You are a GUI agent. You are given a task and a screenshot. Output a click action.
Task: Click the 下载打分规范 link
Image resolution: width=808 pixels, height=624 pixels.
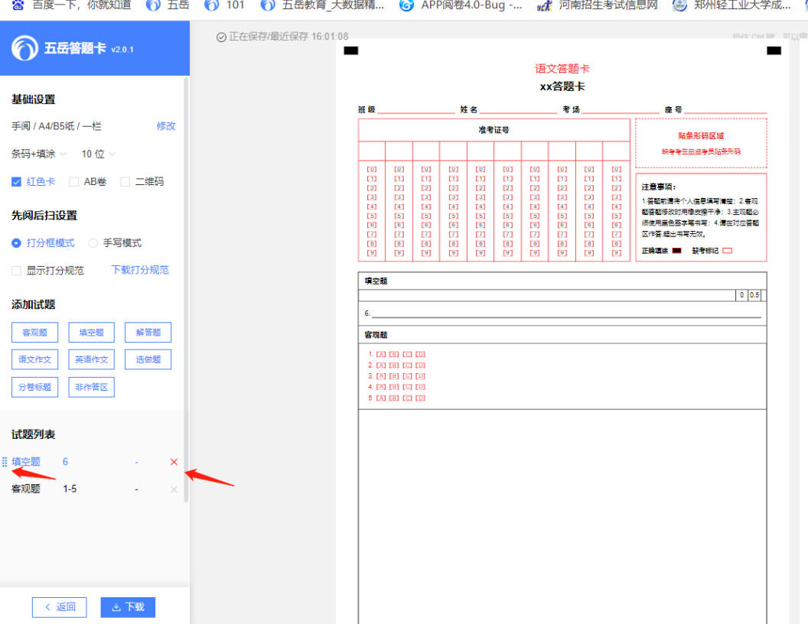tap(140, 270)
